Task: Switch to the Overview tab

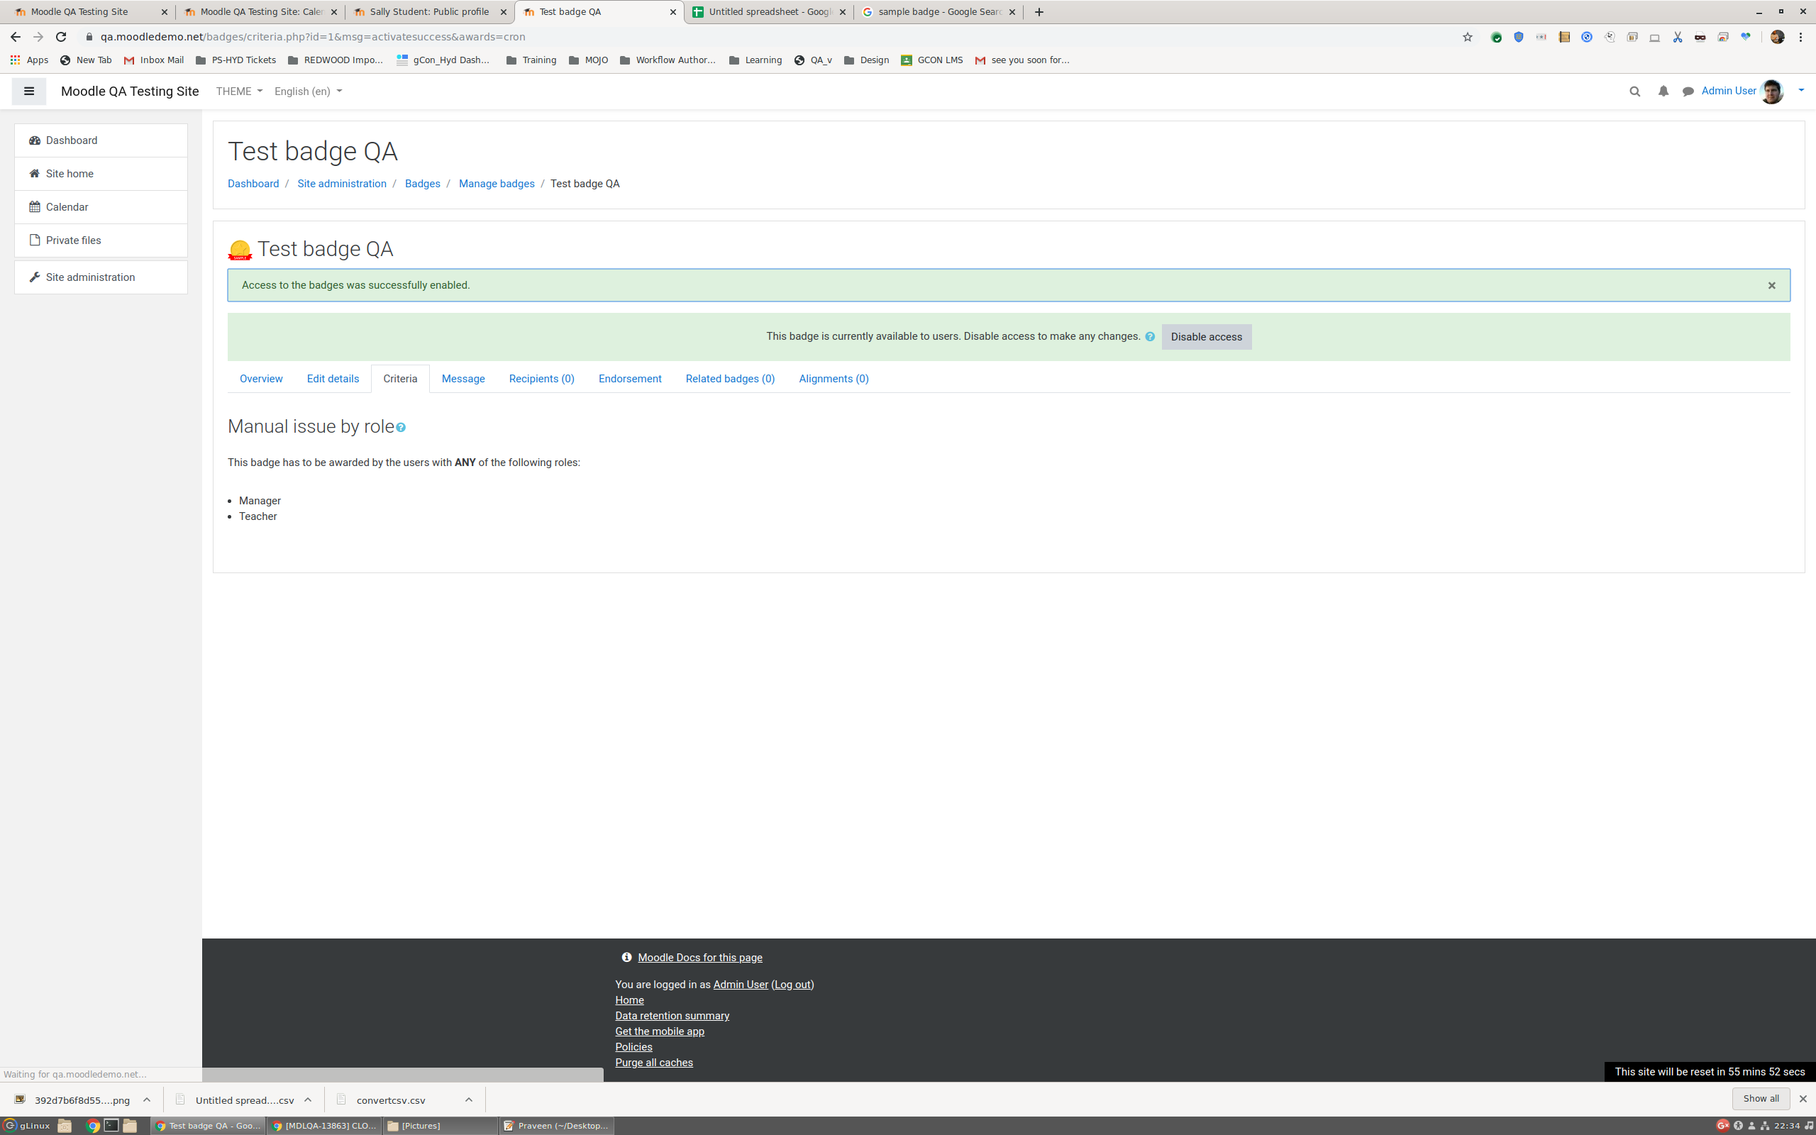Action: tap(261, 378)
